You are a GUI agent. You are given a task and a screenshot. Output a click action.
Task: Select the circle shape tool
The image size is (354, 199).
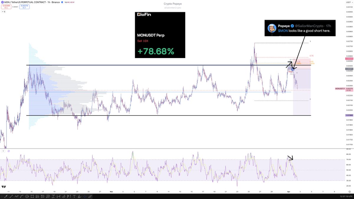point(27,196)
